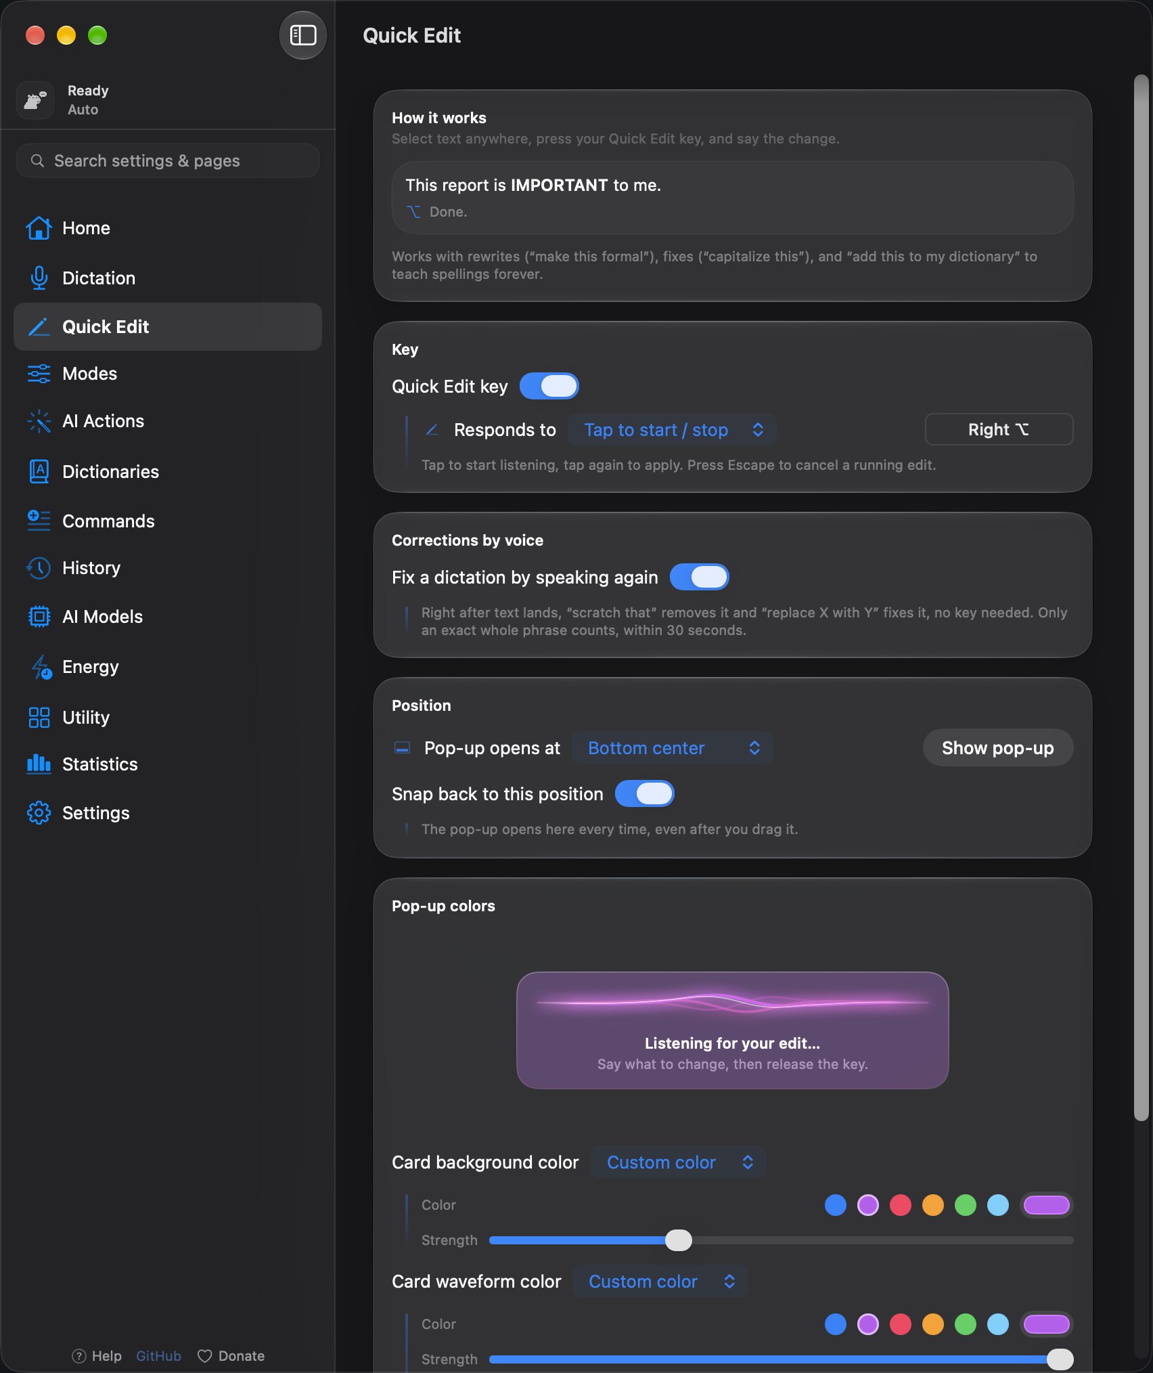
Task: Click the Utility grid icon
Action: (x=39, y=718)
